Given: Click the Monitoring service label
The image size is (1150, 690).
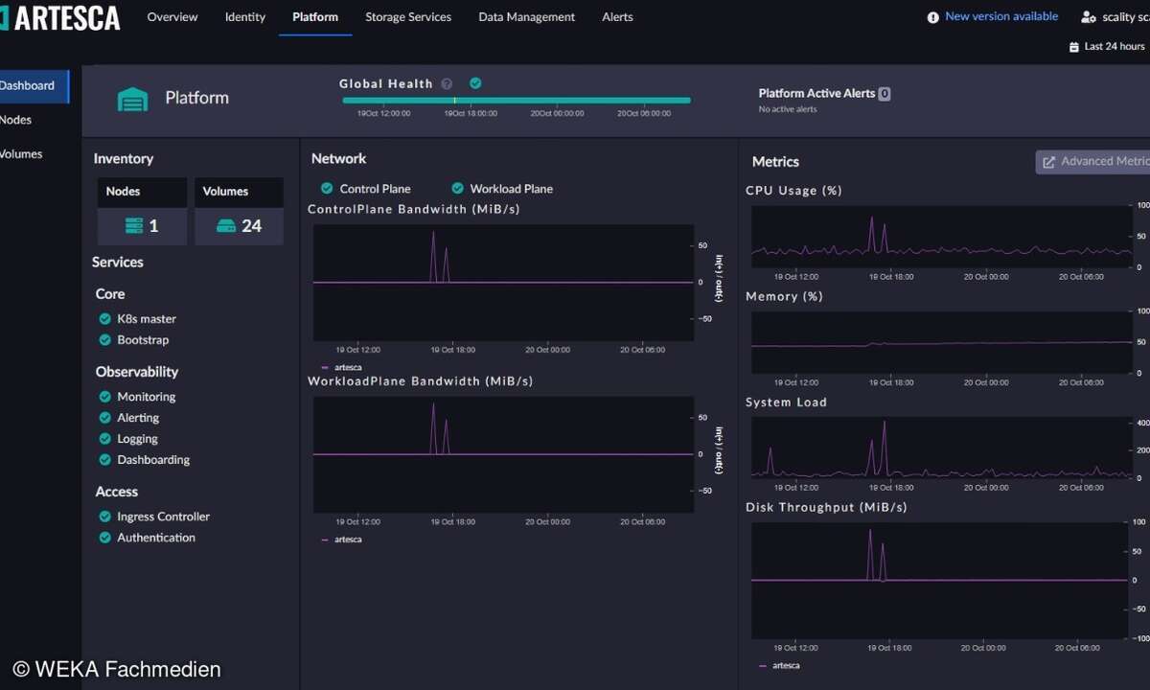Looking at the screenshot, I should point(147,397).
